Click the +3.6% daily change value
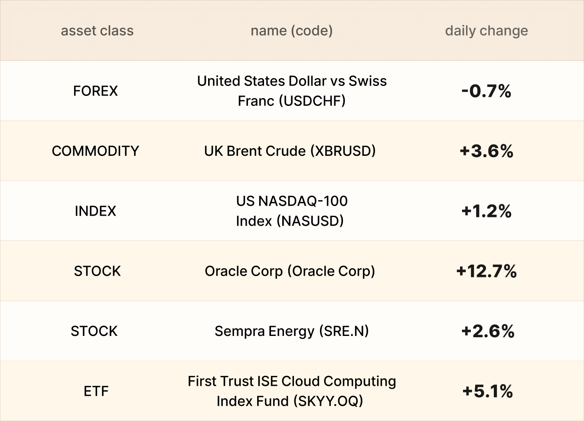Image resolution: width=584 pixels, height=421 pixels. tap(486, 151)
